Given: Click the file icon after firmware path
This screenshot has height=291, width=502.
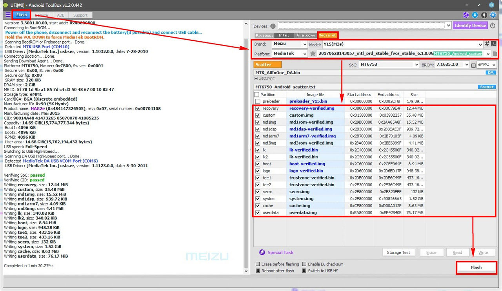Looking at the screenshot, I should click(495, 54).
